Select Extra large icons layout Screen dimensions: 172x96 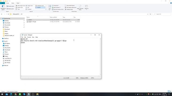(x=20, y=6)
